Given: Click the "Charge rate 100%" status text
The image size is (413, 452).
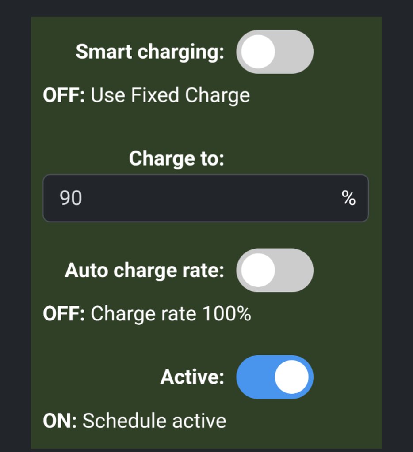Looking at the screenshot, I should 171,314.
